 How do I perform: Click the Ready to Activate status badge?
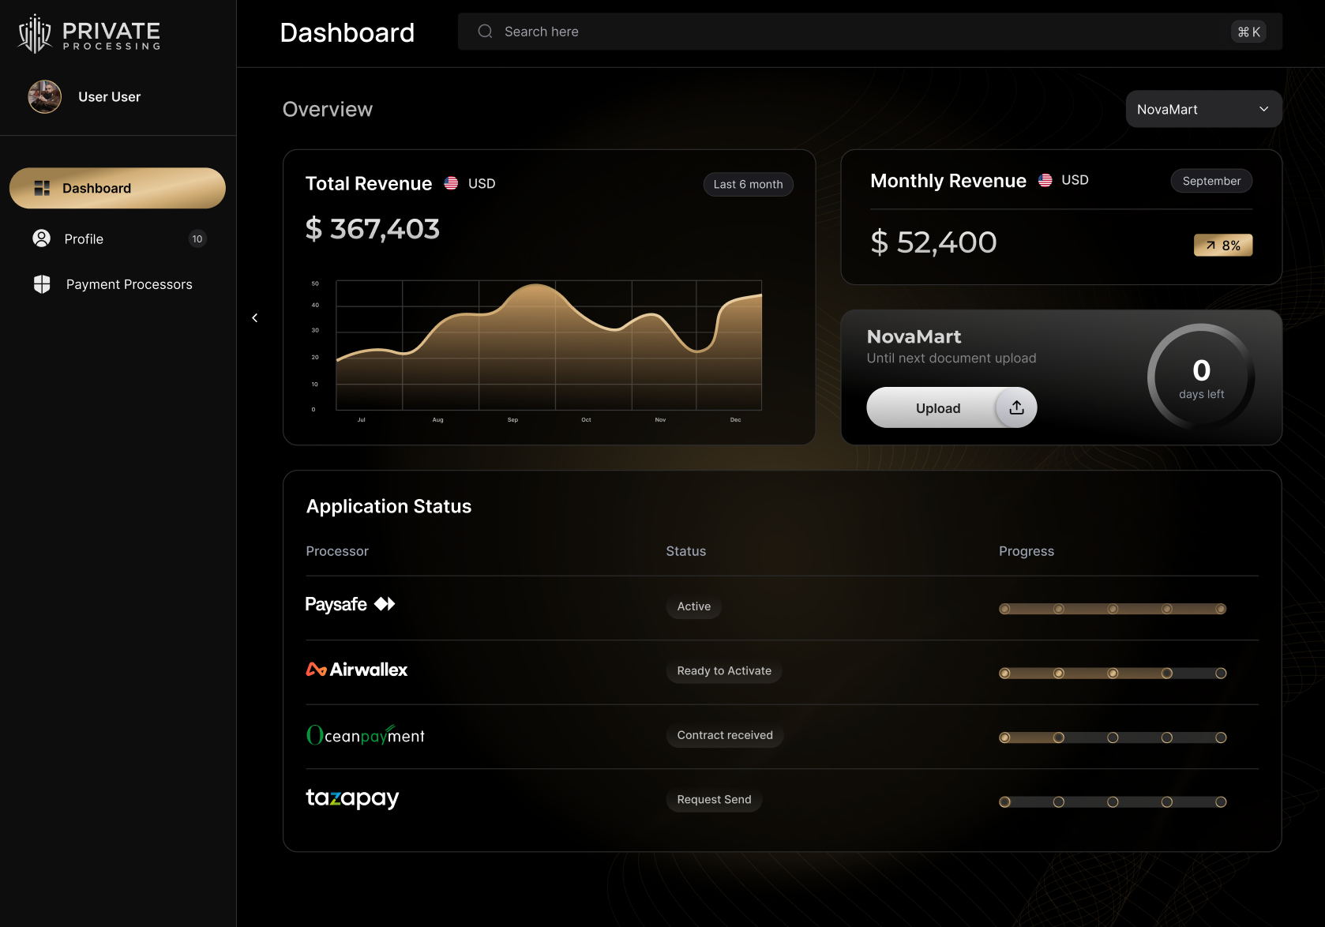[x=723, y=670]
